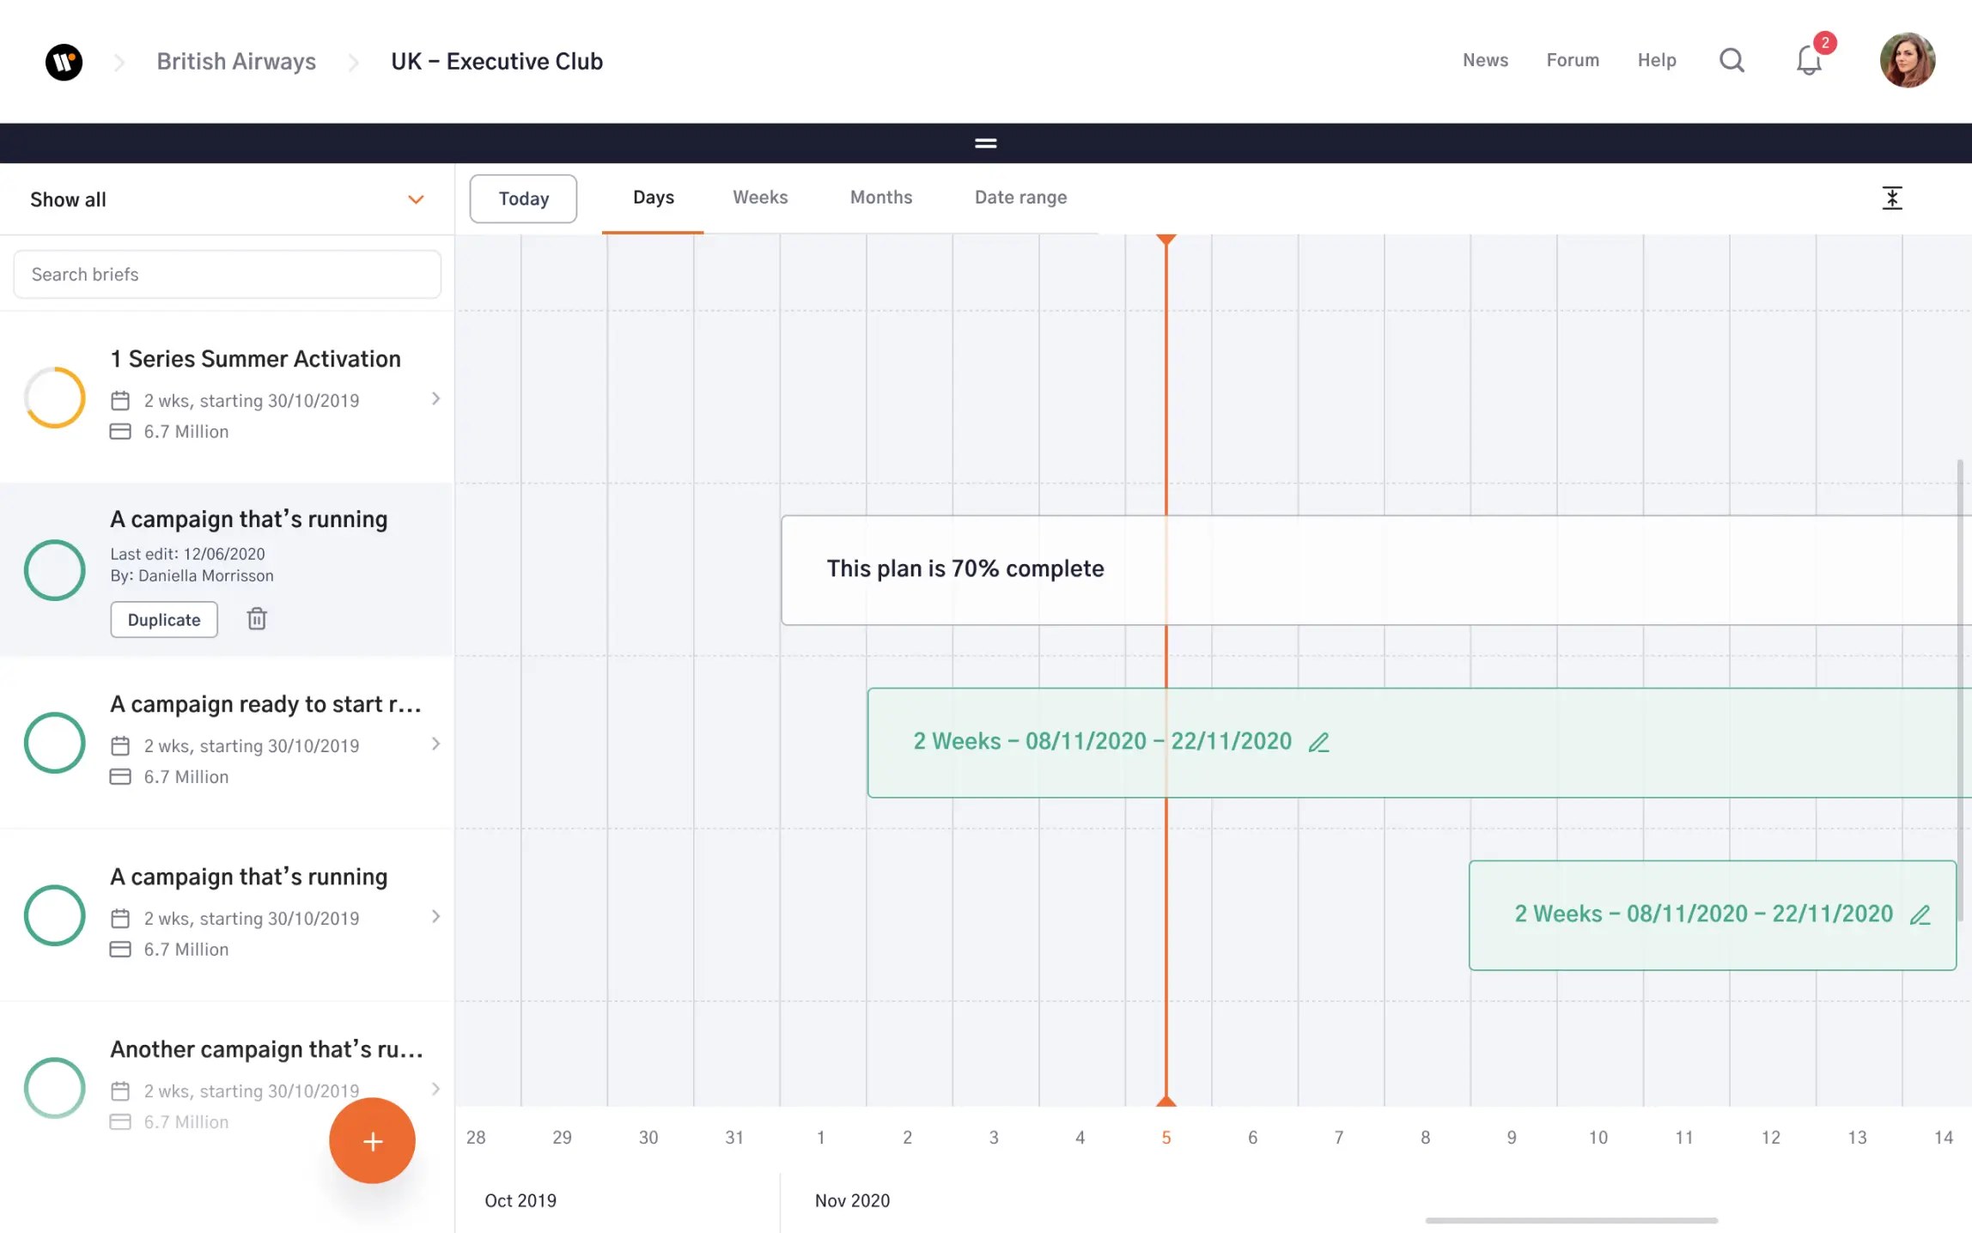The image size is (1972, 1233).
Task: Select the shorter right-side 2 Weeks campaign bar
Action: click(1713, 915)
